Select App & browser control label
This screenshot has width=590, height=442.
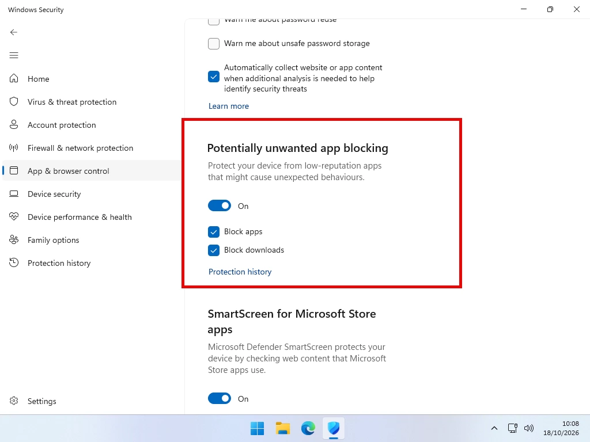(68, 171)
